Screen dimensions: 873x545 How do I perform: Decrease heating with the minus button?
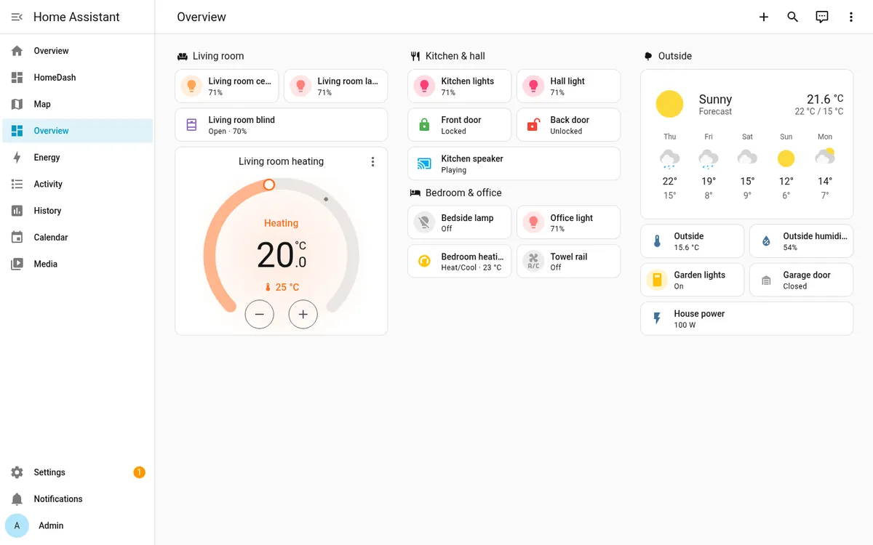pyautogui.click(x=260, y=314)
